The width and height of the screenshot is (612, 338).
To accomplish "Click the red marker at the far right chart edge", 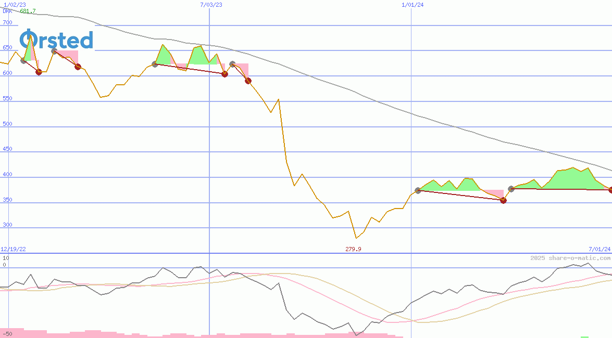I will (610, 190).
